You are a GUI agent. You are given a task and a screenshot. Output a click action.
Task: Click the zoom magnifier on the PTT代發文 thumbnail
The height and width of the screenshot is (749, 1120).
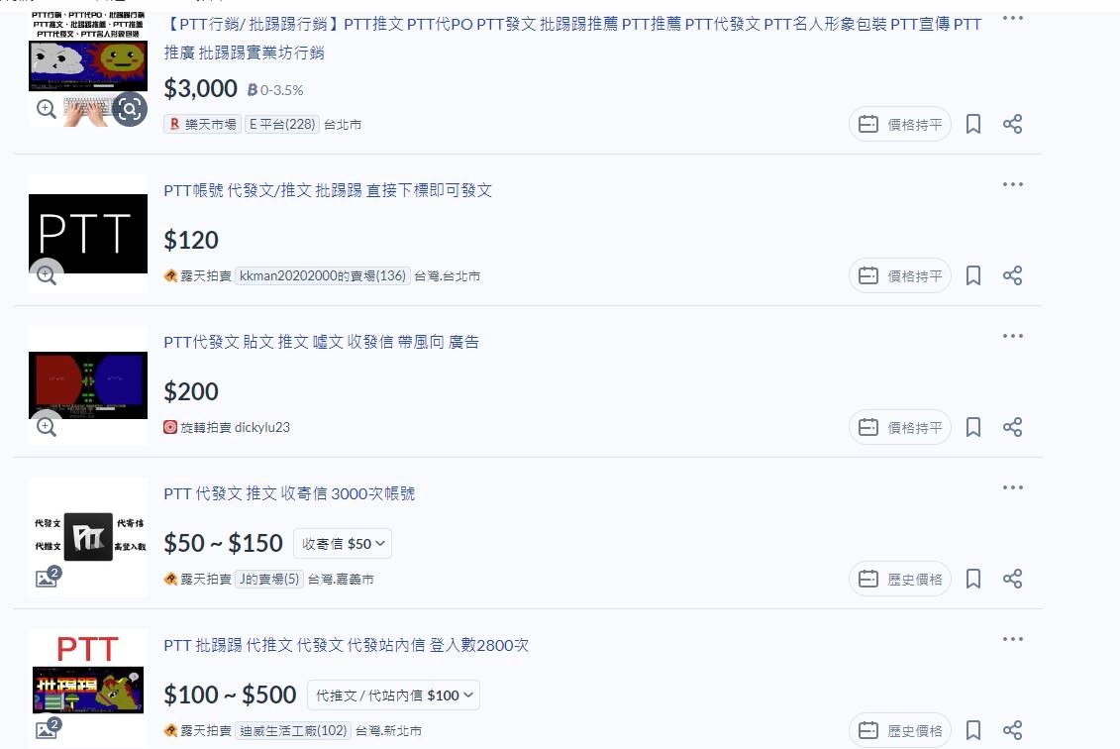coord(47,427)
